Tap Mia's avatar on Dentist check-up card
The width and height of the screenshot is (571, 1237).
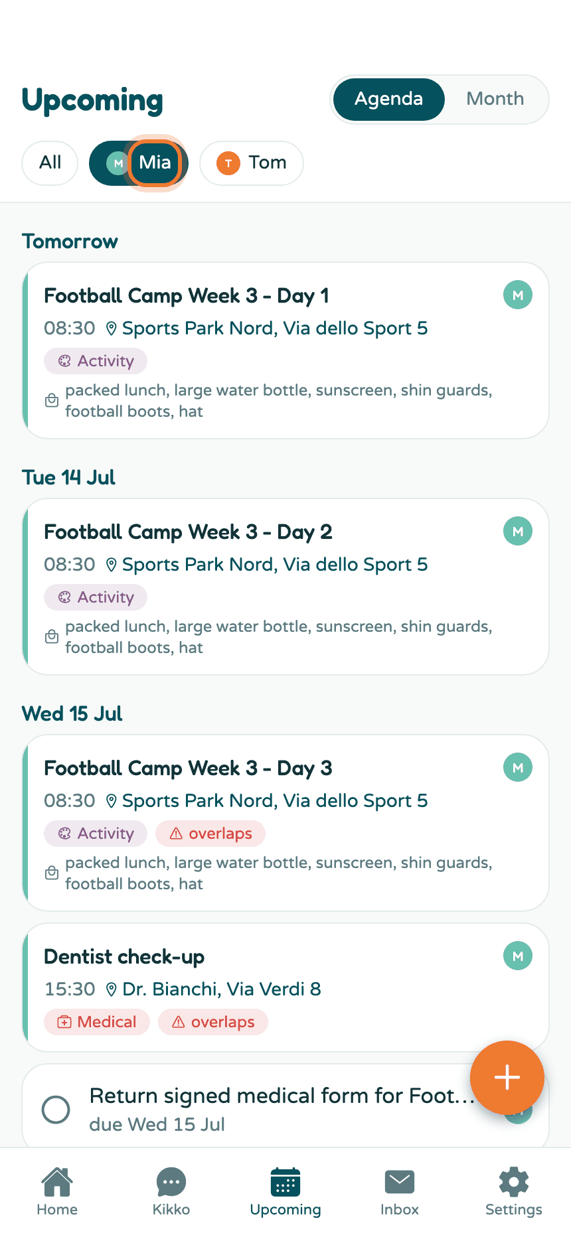coord(518,956)
